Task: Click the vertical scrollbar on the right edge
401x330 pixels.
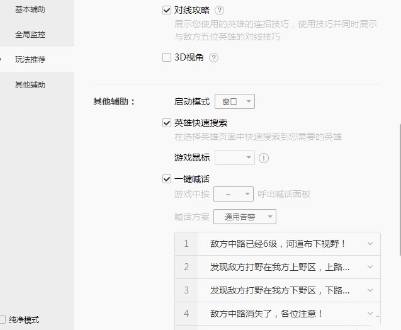Action: click(x=400, y=190)
